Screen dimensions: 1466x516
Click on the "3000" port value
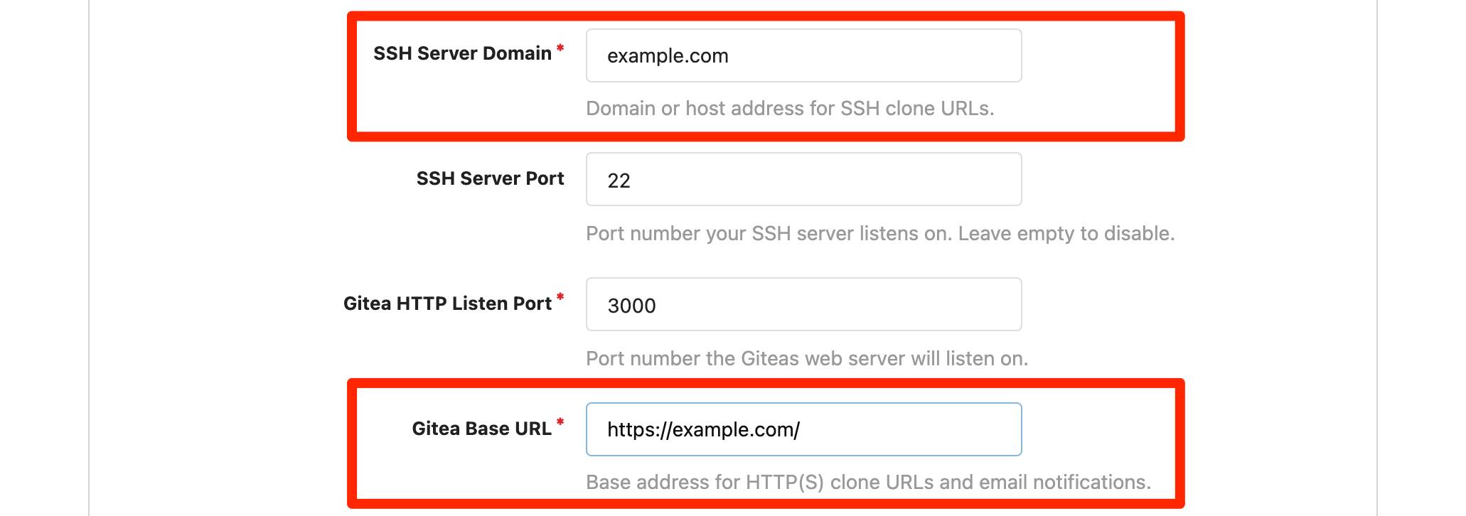631,306
